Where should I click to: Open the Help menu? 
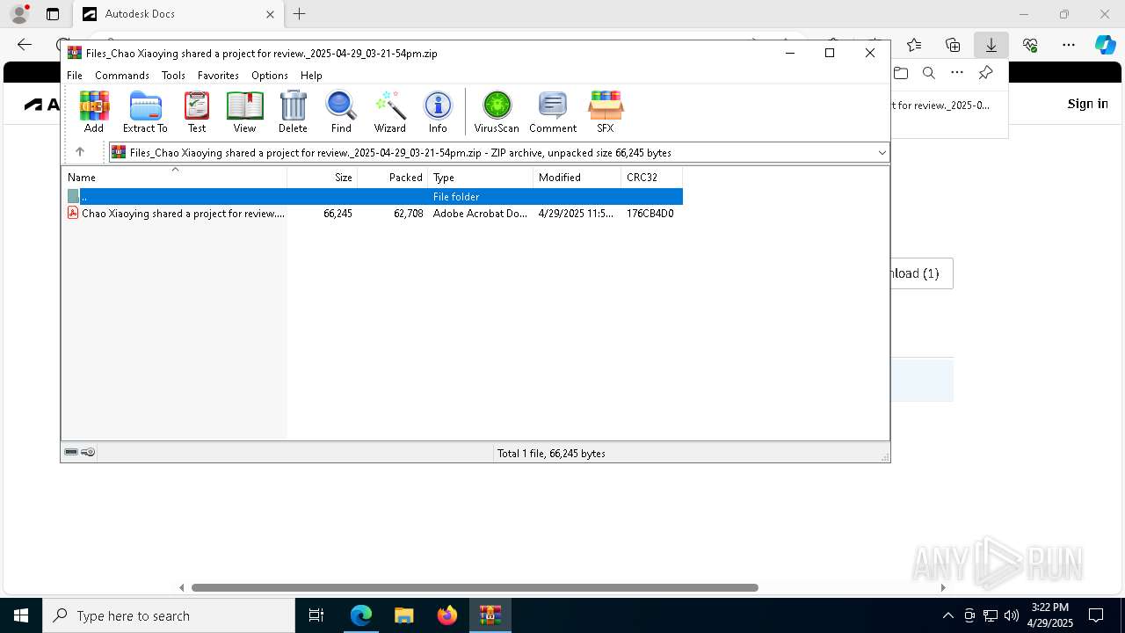point(311,76)
